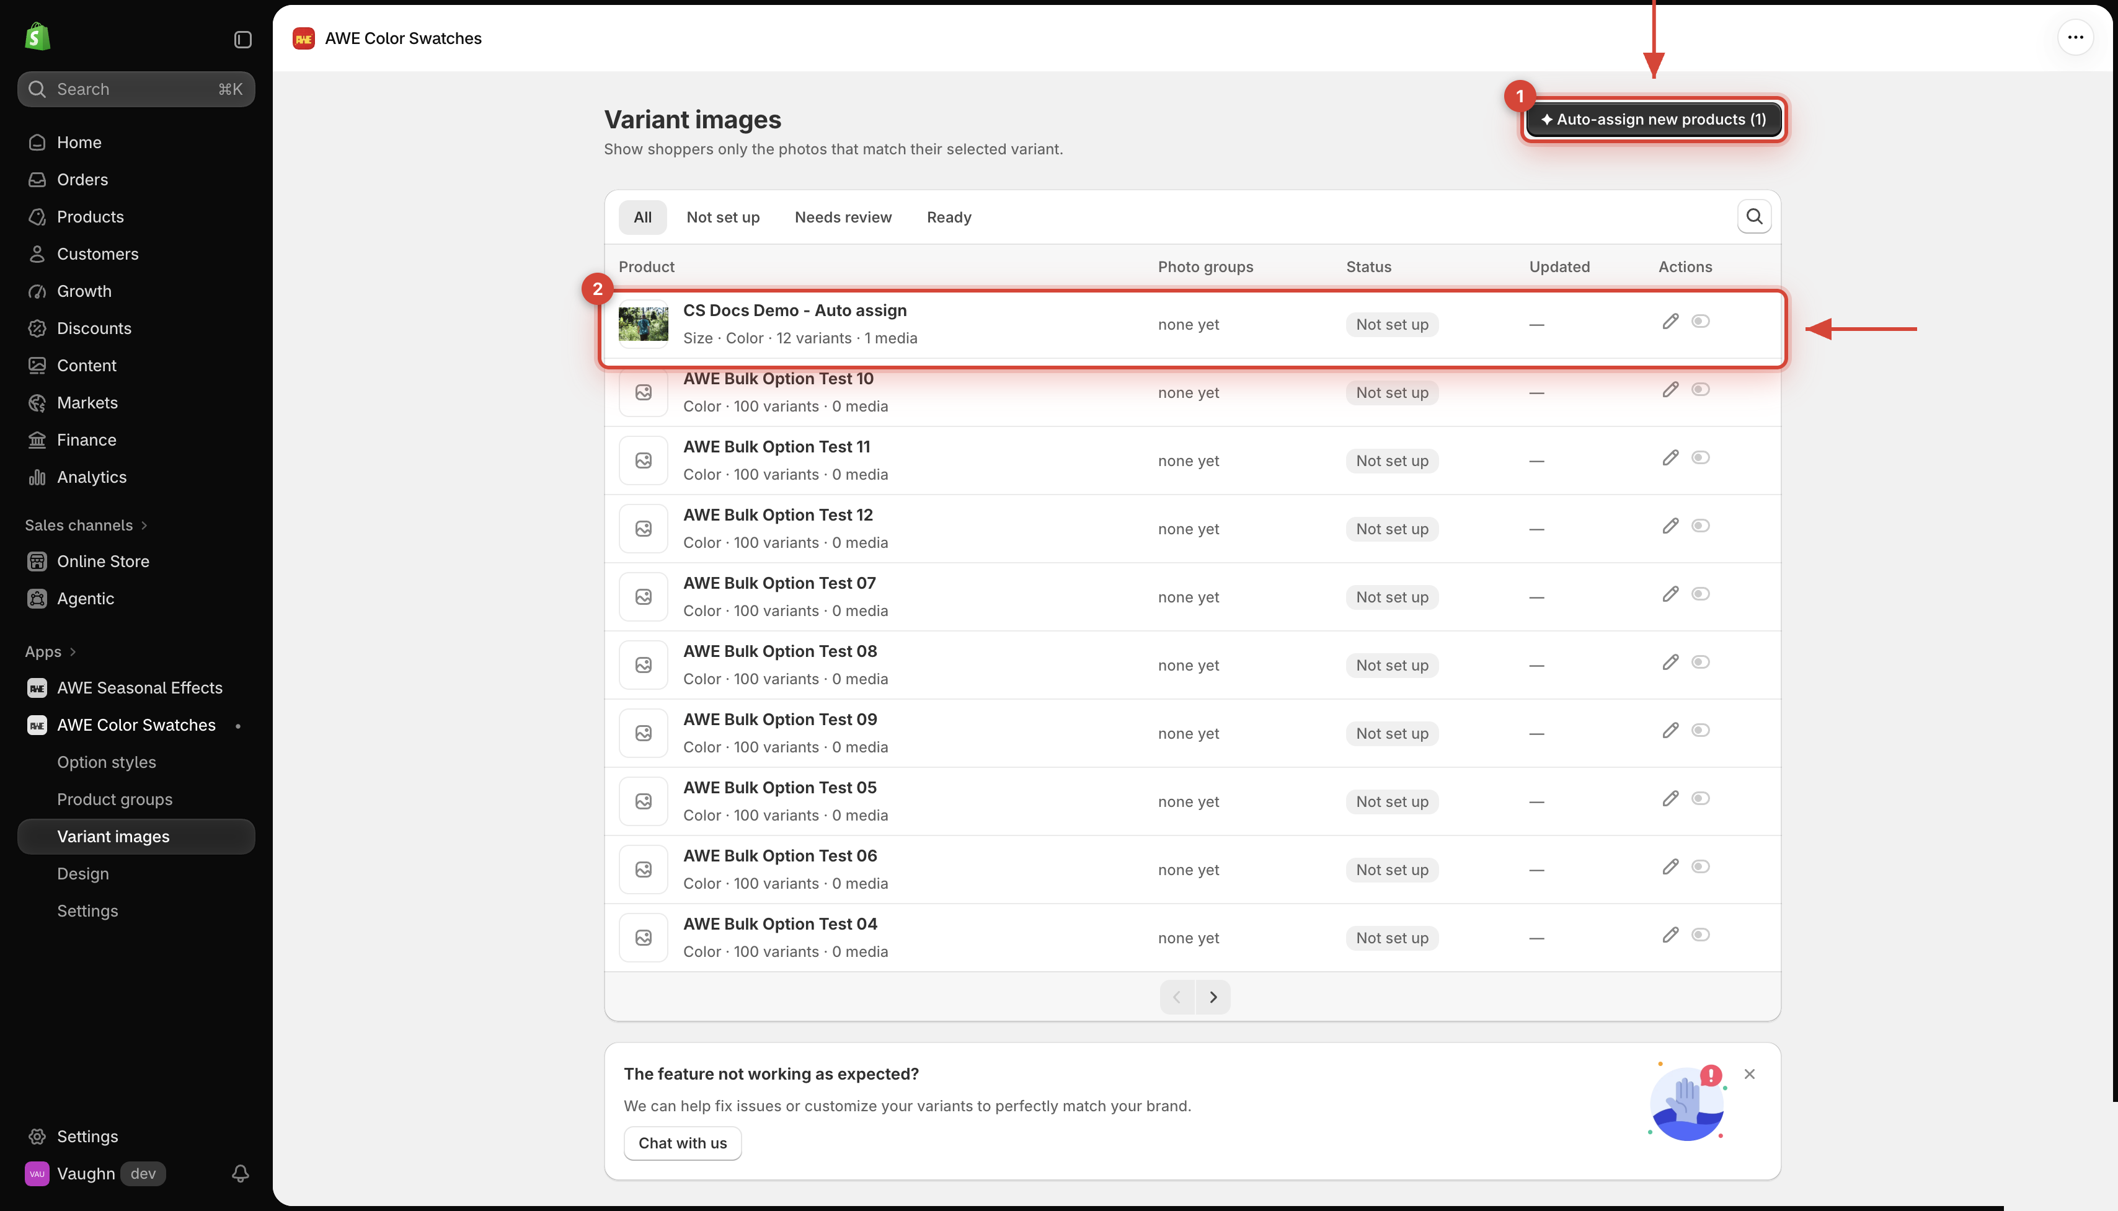Toggle visibility for AWE Bulk Option Test 11
The image size is (2118, 1211).
click(1700, 457)
